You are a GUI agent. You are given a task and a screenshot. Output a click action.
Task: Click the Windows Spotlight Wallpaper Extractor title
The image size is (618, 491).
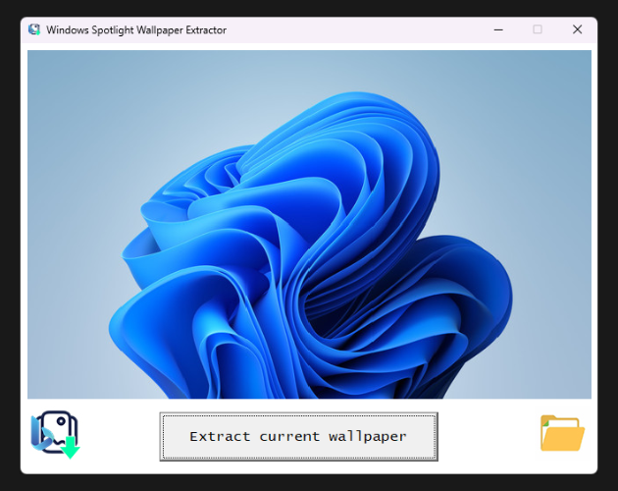(x=136, y=30)
